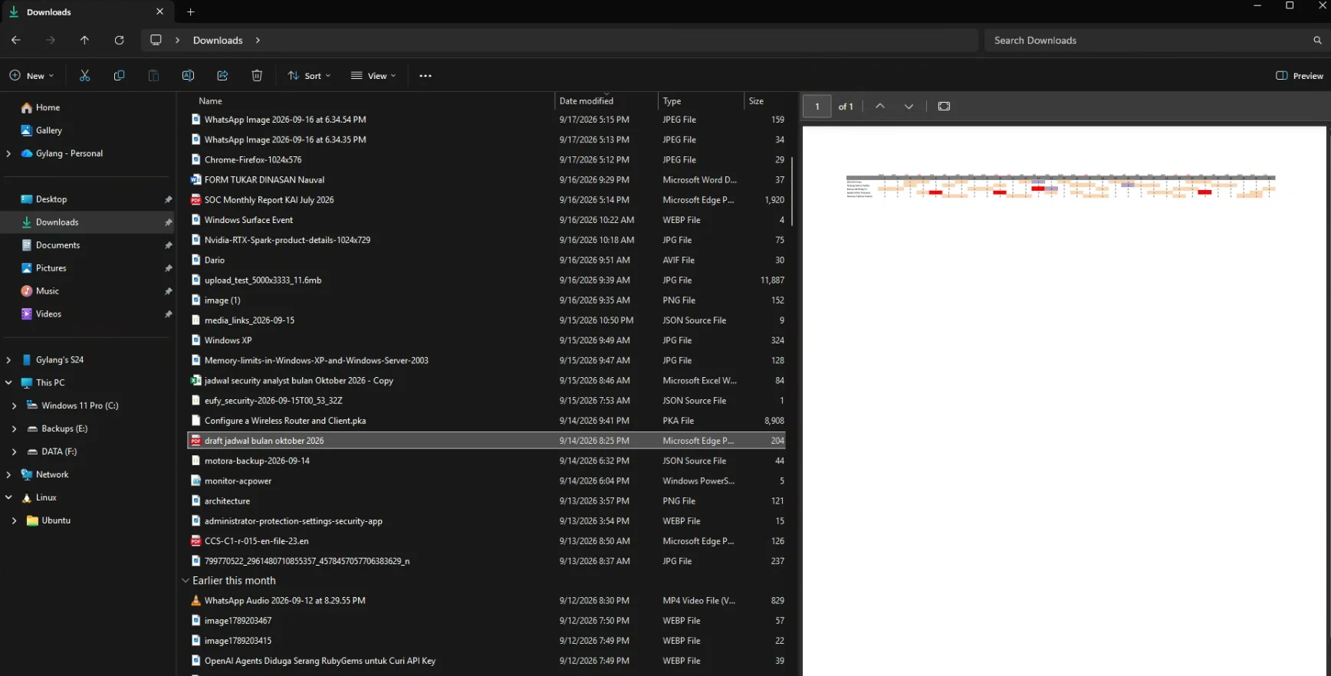Sort by the Type column header
The width and height of the screenshot is (1331, 676).
point(672,101)
